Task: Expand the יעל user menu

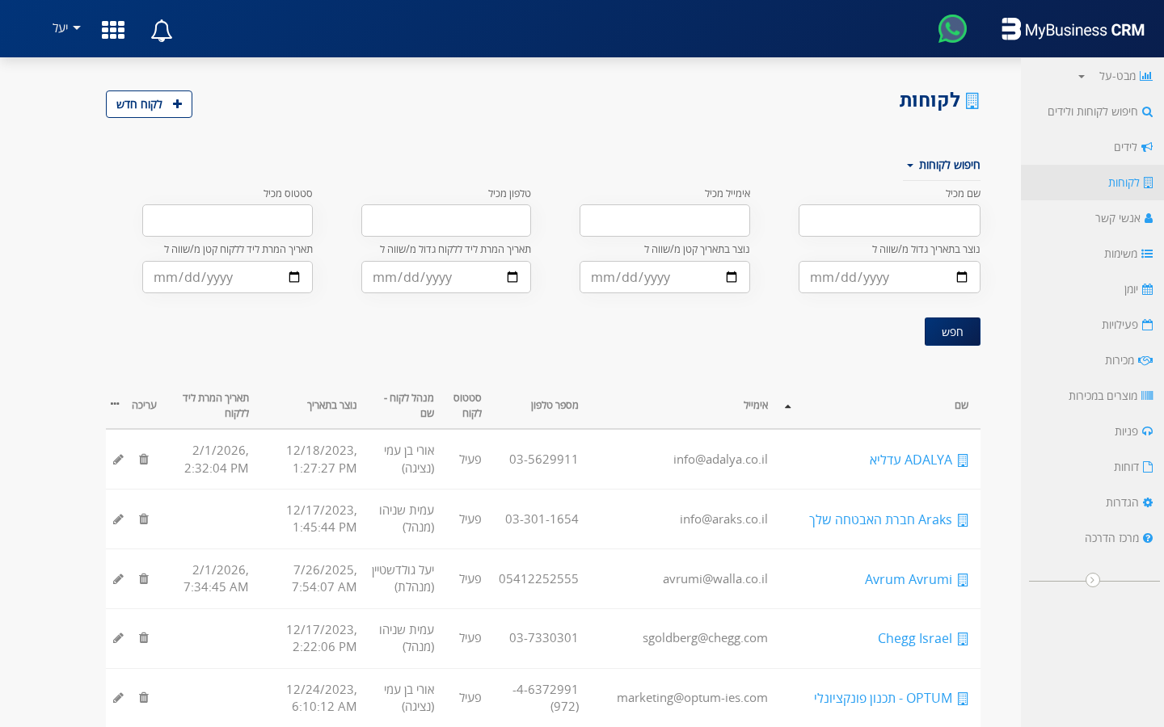Action: point(65,27)
